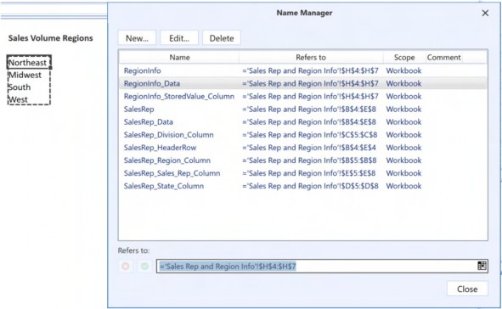Image resolution: width=502 pixels, height=309 pixels.
Task: Click the X to dismiss Name Manager
Action: point(485,13)
